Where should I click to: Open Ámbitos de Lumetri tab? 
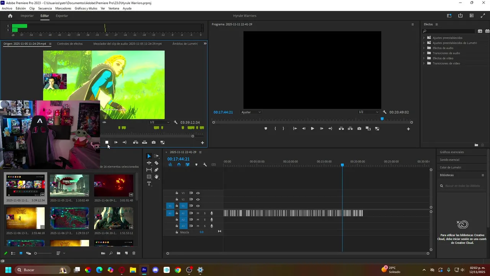185,44
